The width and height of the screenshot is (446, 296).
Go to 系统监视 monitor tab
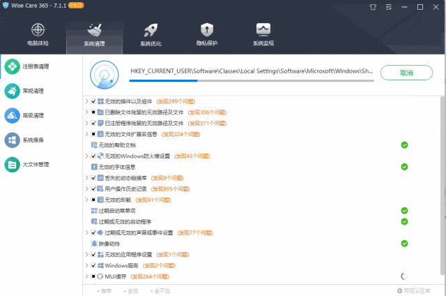pyautogui.click(x=263, y=34)
